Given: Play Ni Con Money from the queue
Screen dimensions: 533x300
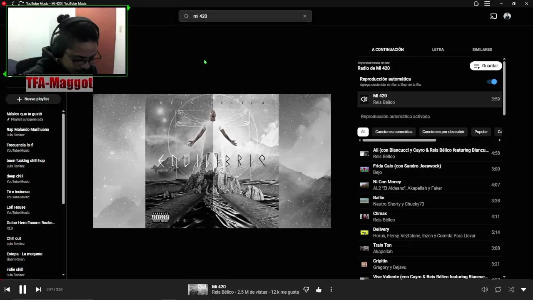Looking at the screenshot, I should point(430,185).
